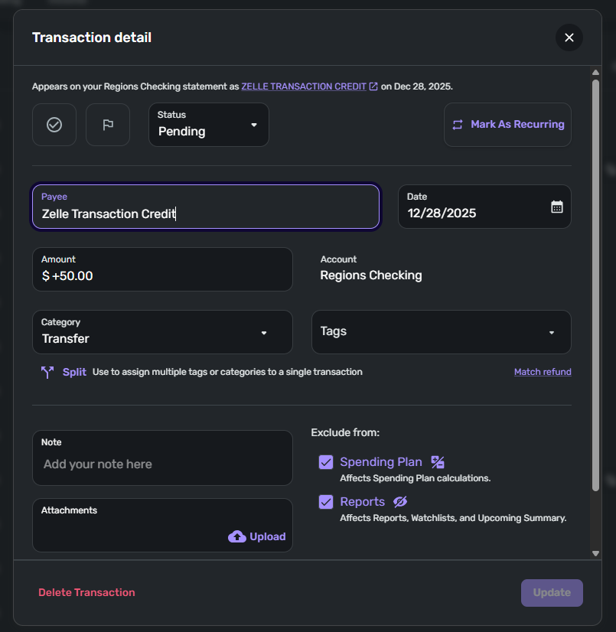Open the ZELLE TRANSACTION CREDIT statement link
The width and height of the screenshot is (616, 632).
pos(304,86)
